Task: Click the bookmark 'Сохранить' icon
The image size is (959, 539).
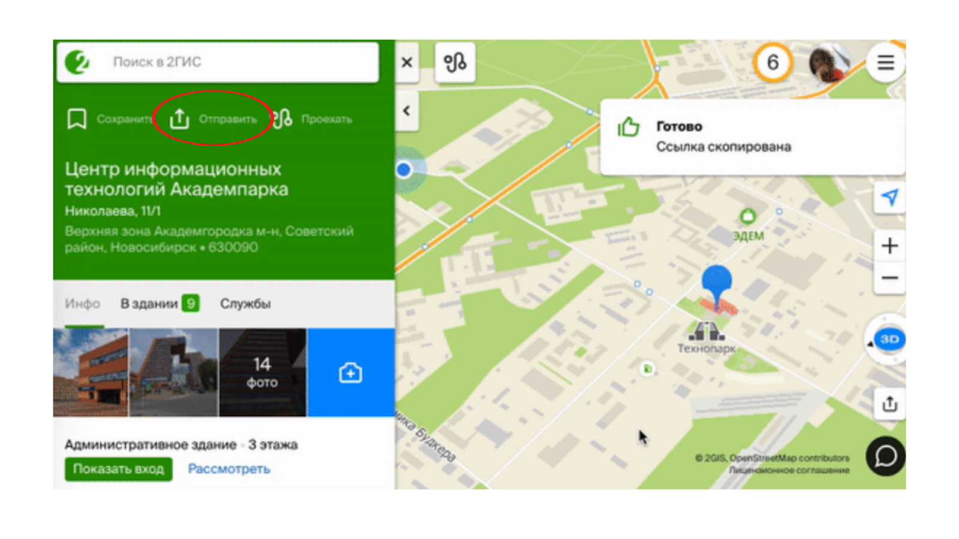Action: pos(77,119)
